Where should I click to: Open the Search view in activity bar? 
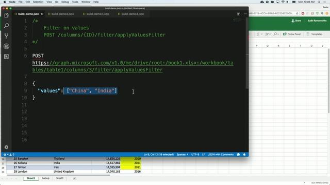tap(6, 26)
